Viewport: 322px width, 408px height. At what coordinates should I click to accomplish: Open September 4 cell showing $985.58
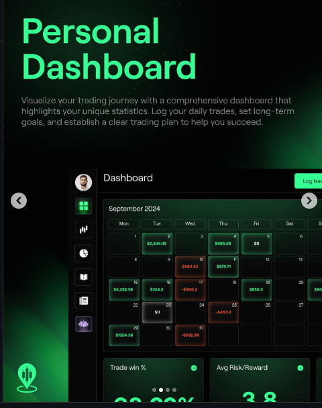(x=223, y=244)
